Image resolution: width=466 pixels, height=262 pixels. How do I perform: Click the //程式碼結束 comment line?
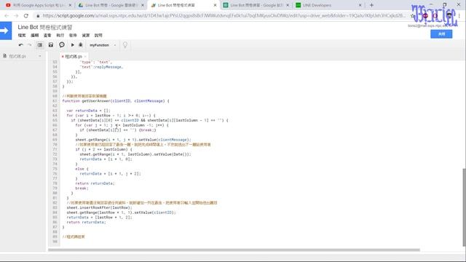click(74, 237)
